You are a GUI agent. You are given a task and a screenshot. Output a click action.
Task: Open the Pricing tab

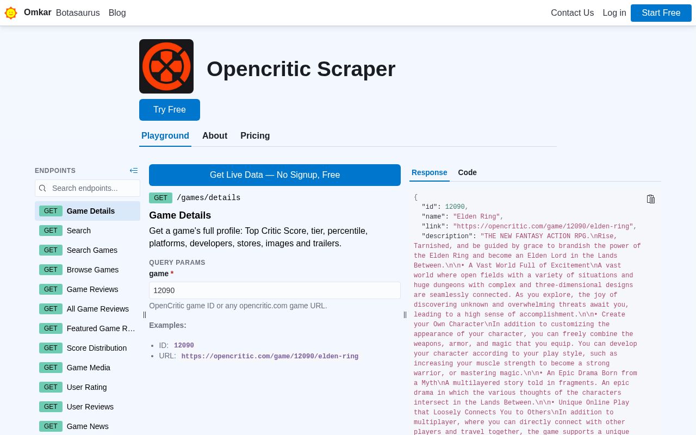tap(255, 136)
